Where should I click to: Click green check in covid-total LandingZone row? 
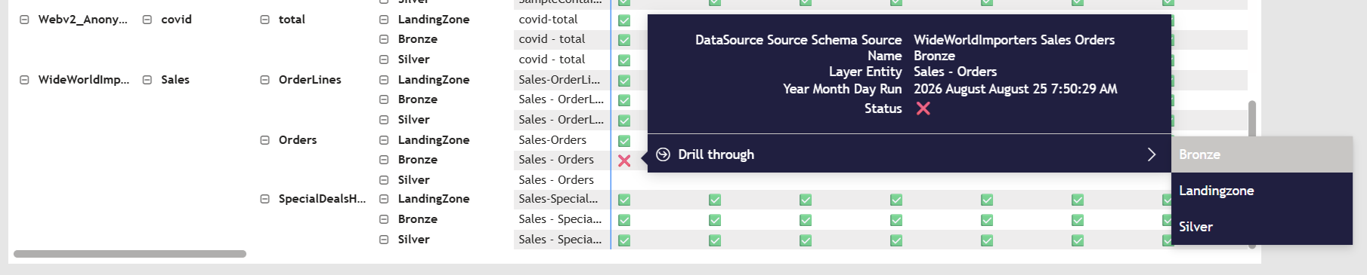point(624,20)
